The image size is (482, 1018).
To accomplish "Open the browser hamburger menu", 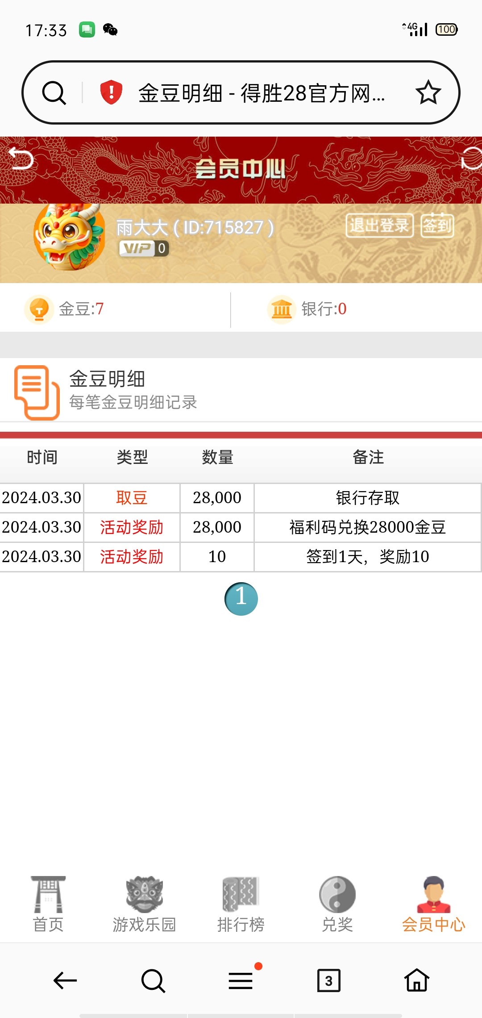I will click(x=241, y=980).
